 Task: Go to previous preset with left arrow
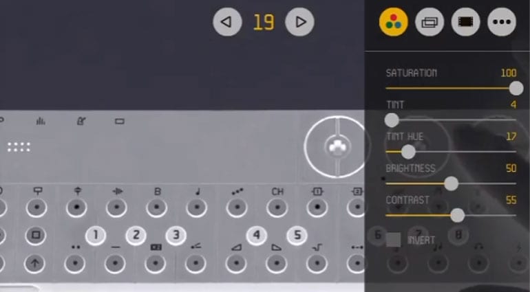(227, 22)
